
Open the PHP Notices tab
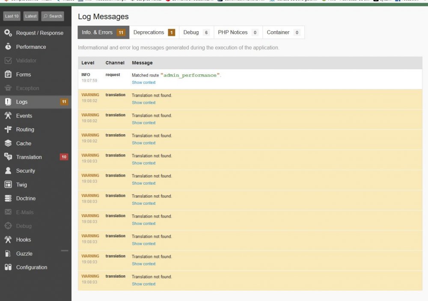pyautogui.click(x=233, y=32)
